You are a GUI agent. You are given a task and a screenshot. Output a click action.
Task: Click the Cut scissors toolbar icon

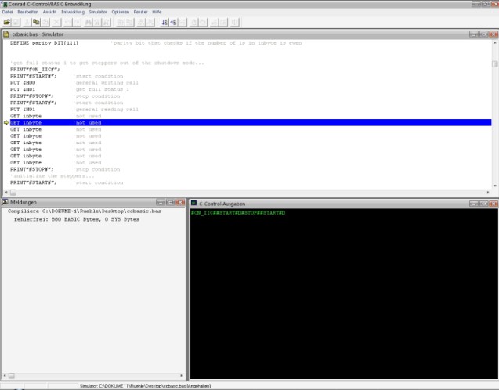coord(27,22)
